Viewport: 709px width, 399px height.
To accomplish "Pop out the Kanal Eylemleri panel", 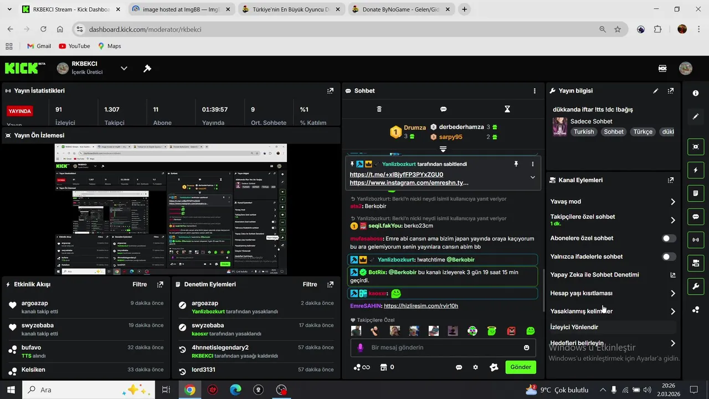I will [x=671, y=180].
